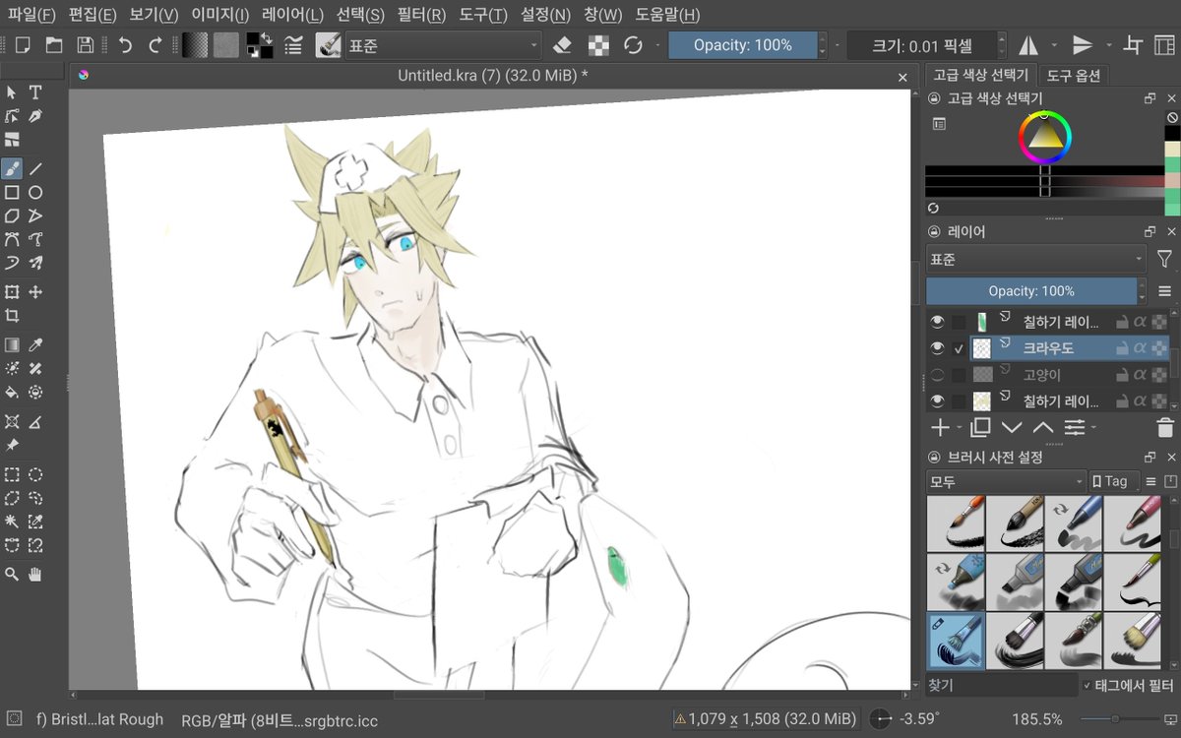Select the Reference Images pin tool
The image size is (1181, 738).
(x=12, y=445)
